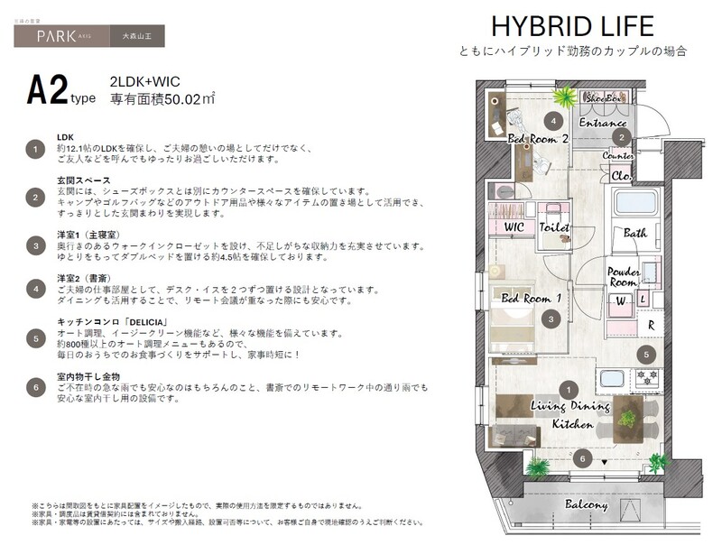The width and height of the screenshot is (722, 545).
Task: Click the 洋室1（主寝室） heading
Action: (88, 235)
